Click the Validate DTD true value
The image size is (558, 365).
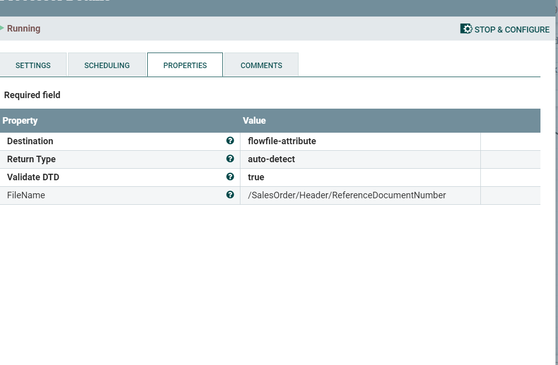click(256, 177)
